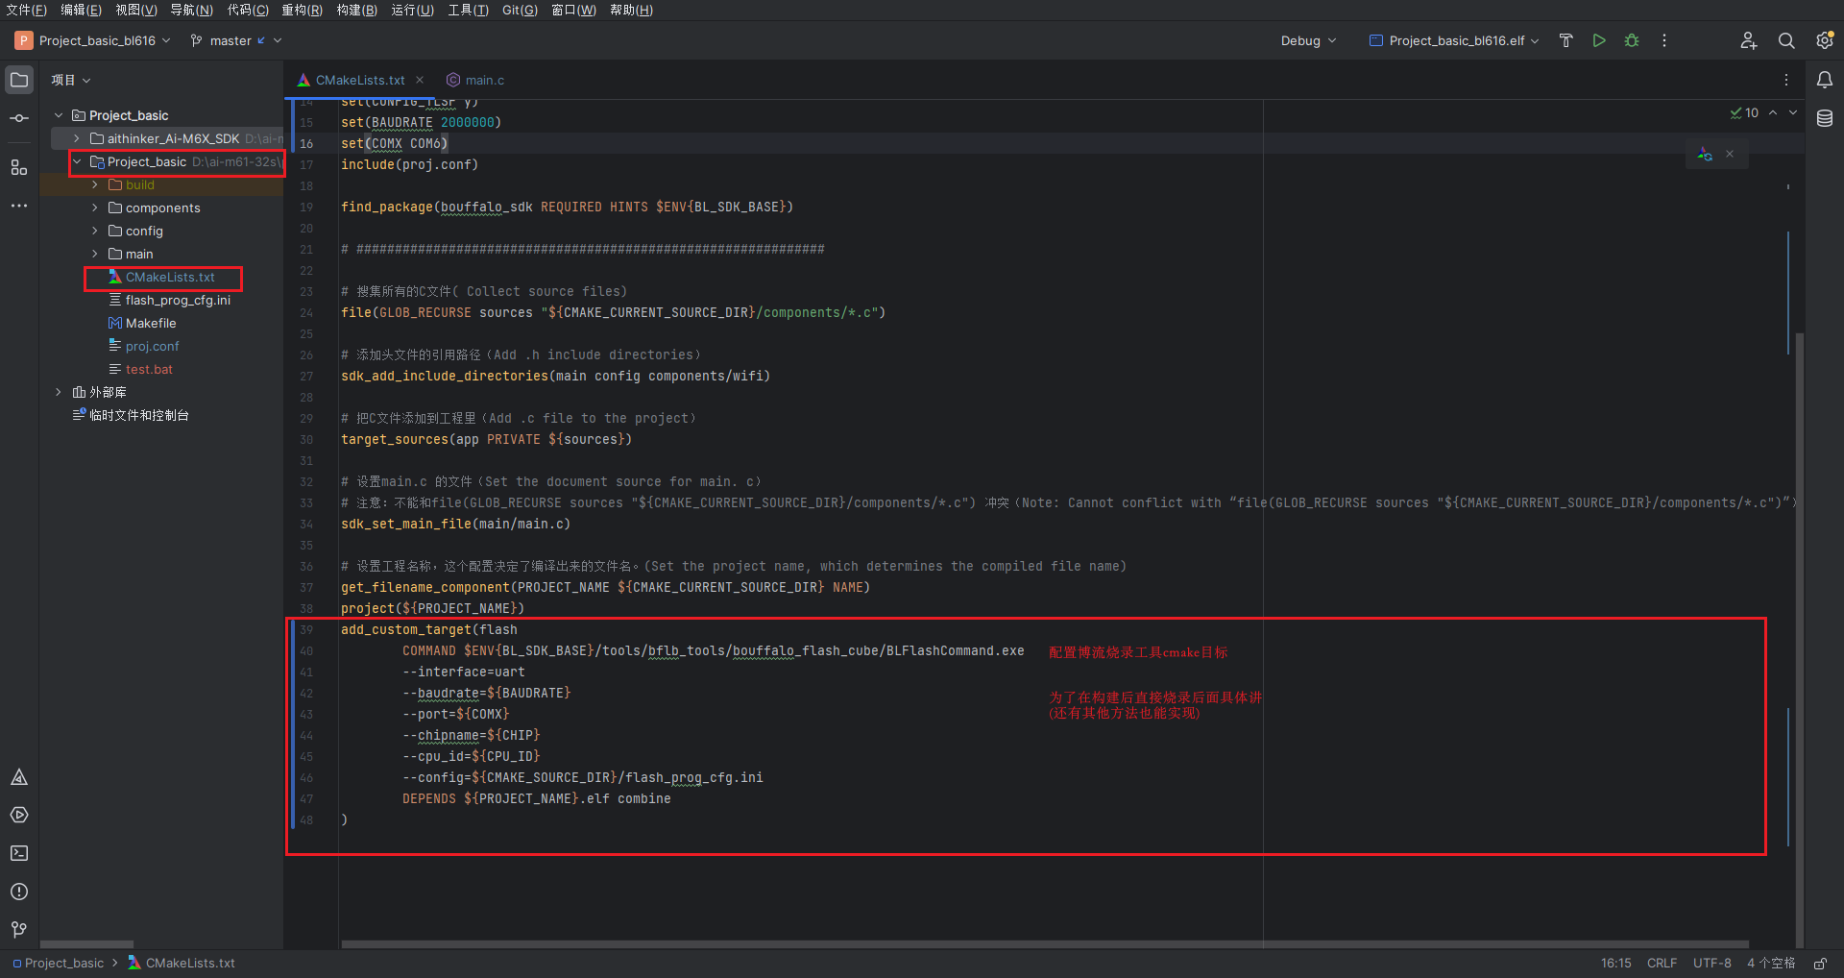Open the 文件(F) menu
This screenshot has height=978, width=1844.
point(26,10)
